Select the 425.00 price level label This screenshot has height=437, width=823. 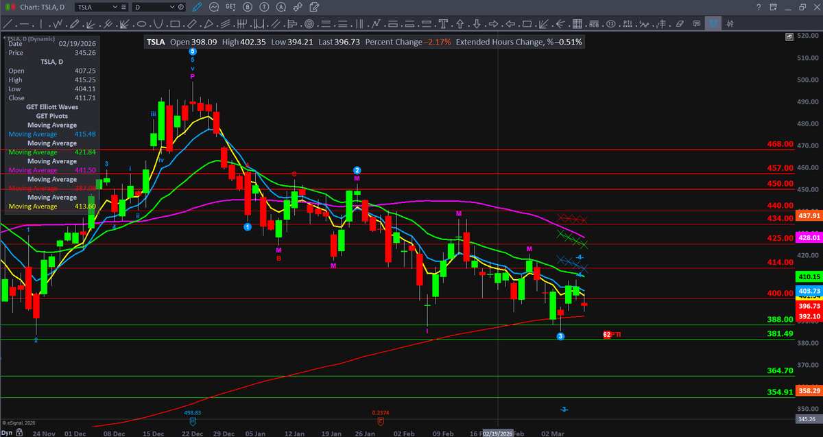(780, 238)
